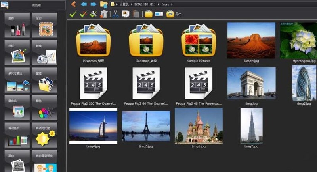Click the green checkmark select all icon
Image resolution: width=317 pixels, height=172 pixels.
click(73, 14)
